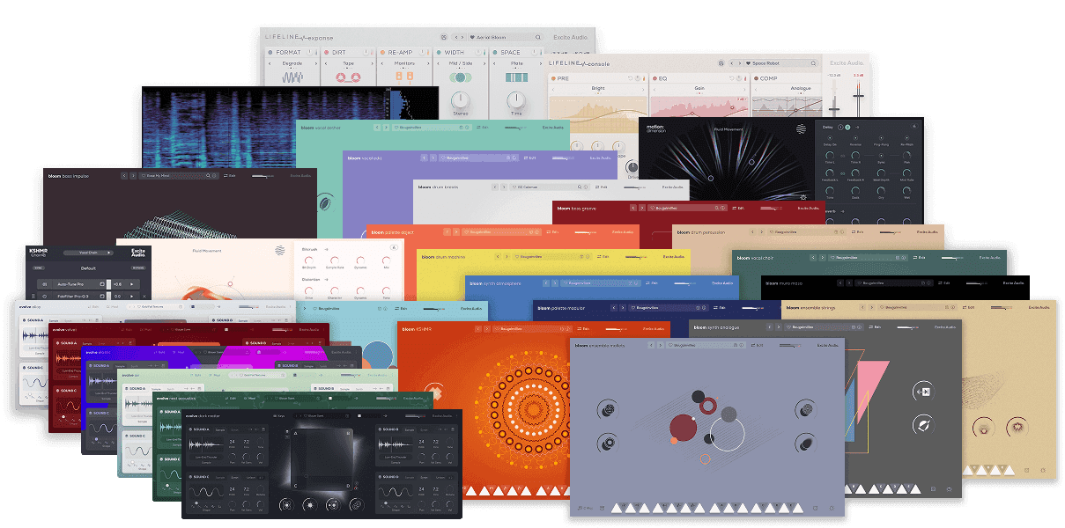This screenshot has width=1065, height=528.
Task: Click the round wave logo in dark motion: dimension window
Action: tap(801, 128)
